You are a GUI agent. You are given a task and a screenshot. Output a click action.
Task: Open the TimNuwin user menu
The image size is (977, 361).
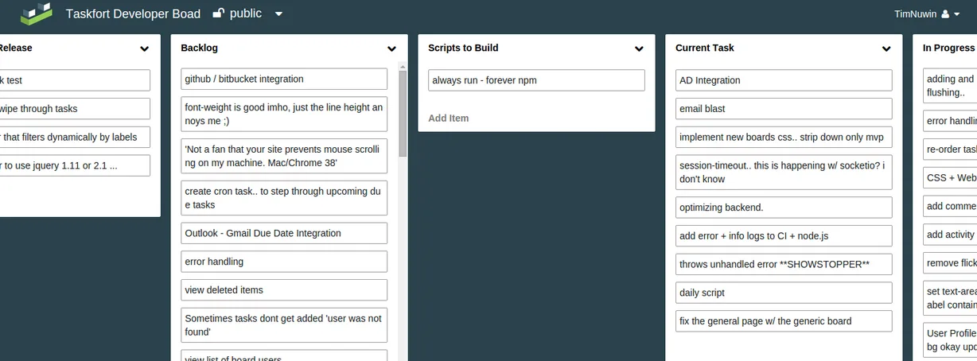[x=927, y=14]
